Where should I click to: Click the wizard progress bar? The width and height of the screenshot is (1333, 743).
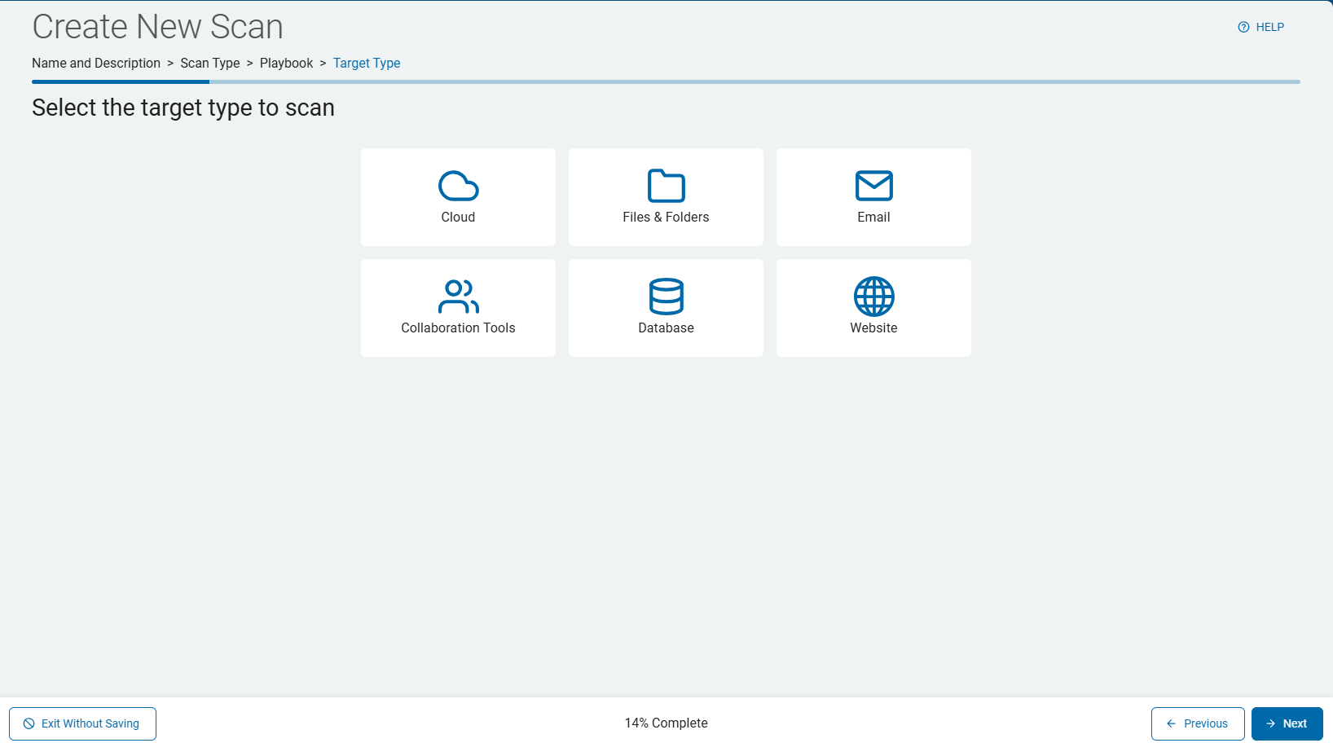[x=666, y=81]
